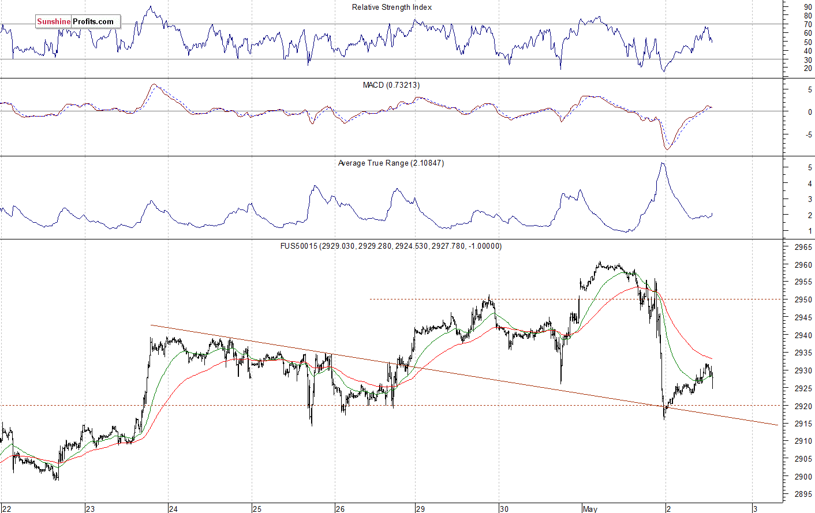Select the 2940 price axis label

click(x=803, y=335)
